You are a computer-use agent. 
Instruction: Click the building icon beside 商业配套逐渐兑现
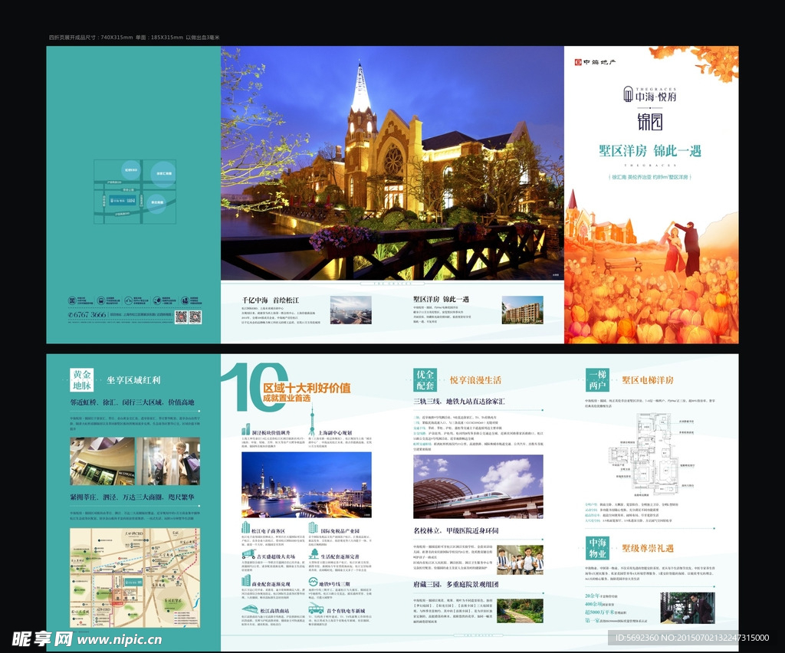pos(246,580)
